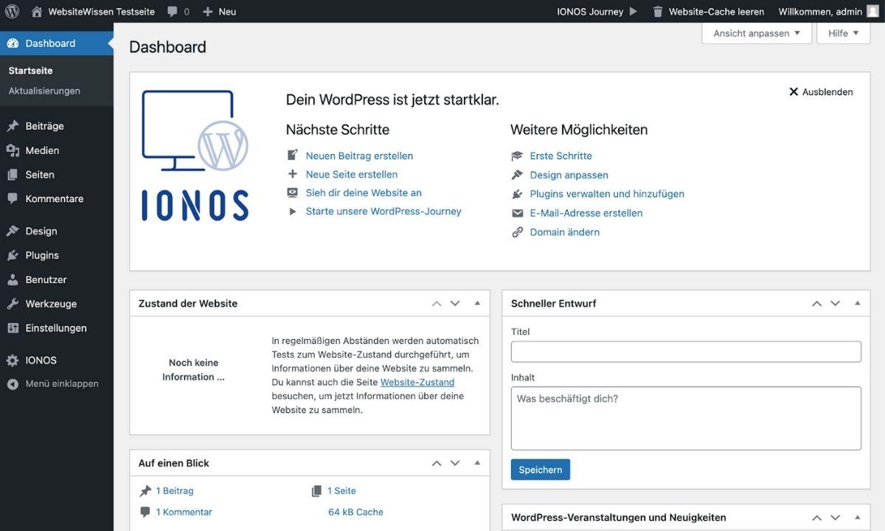Image resolution: width=885 pixels, height=531 pixels.
Task: Click the IONOS WordPress logo image
Action: [x=195, y=156]
